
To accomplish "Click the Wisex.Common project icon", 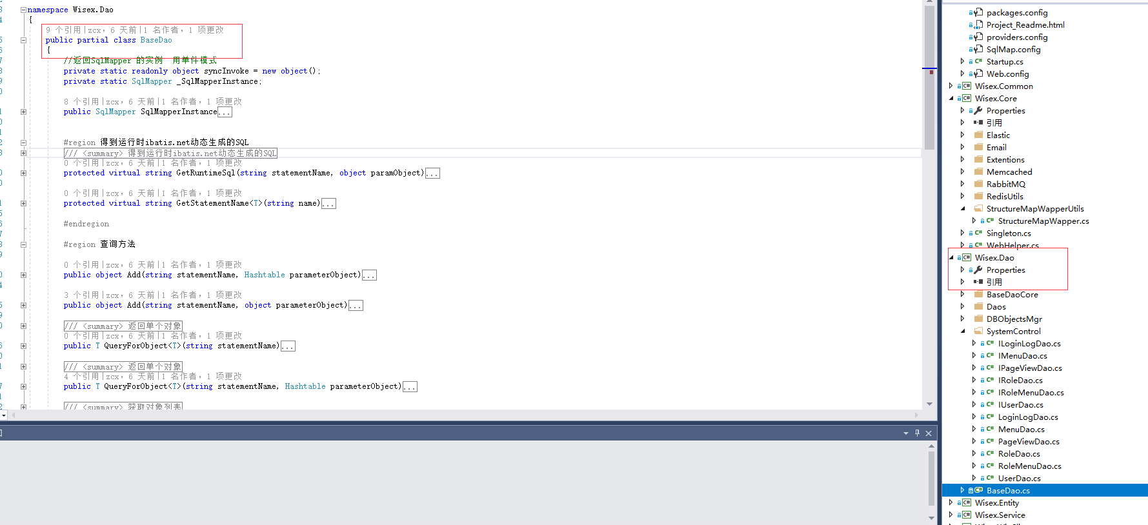I will pyautogui.click(x=967, y=86).
